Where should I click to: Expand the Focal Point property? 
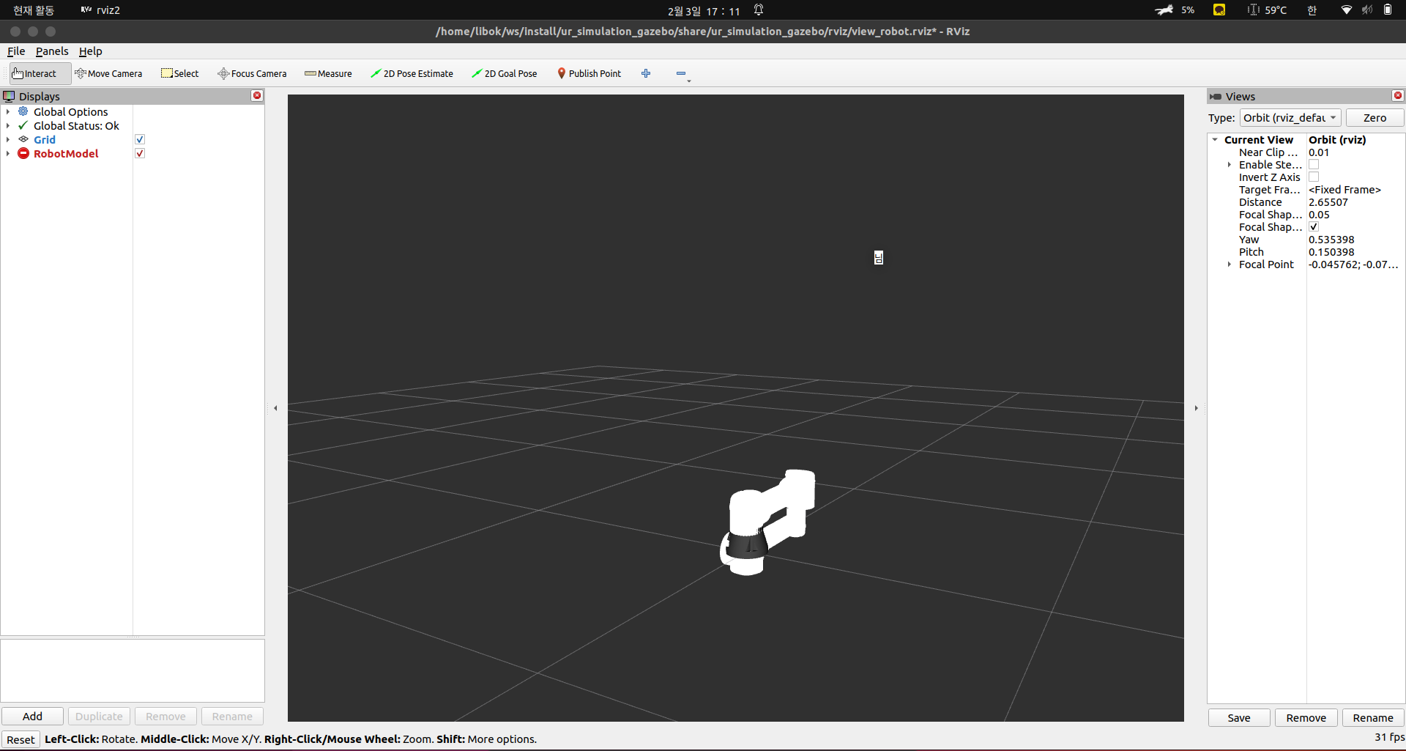click(1230, 264)
